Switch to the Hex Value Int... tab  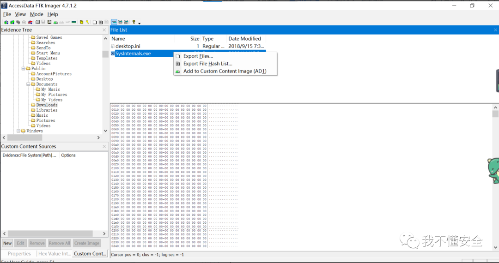pos(55,254)
